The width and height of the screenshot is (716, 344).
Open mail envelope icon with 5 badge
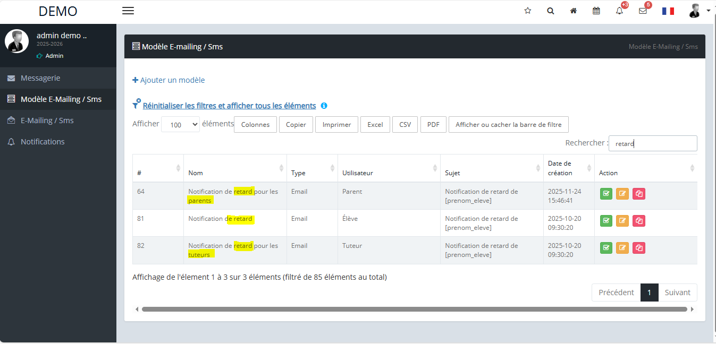643,11
